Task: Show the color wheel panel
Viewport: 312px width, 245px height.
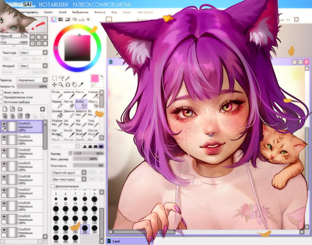Action: click(54, 19)
